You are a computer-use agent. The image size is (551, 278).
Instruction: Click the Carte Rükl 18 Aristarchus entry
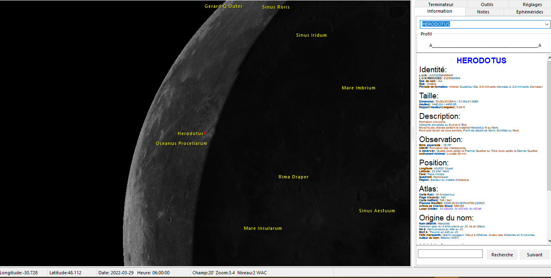coord(437,194)
